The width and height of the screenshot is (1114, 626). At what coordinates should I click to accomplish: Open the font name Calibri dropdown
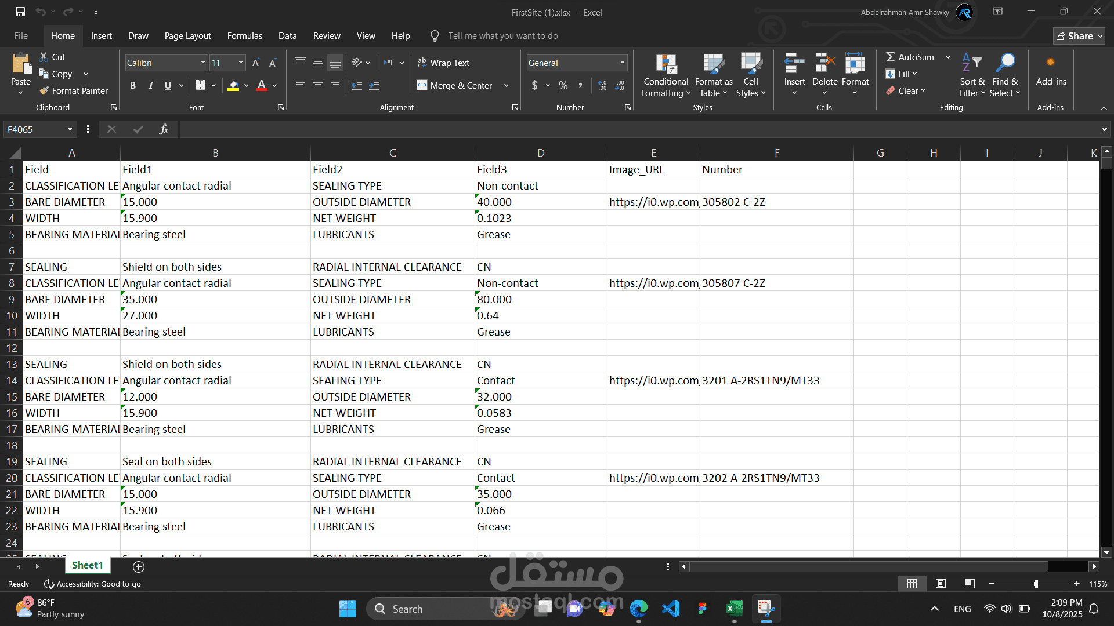click(203, 63)
